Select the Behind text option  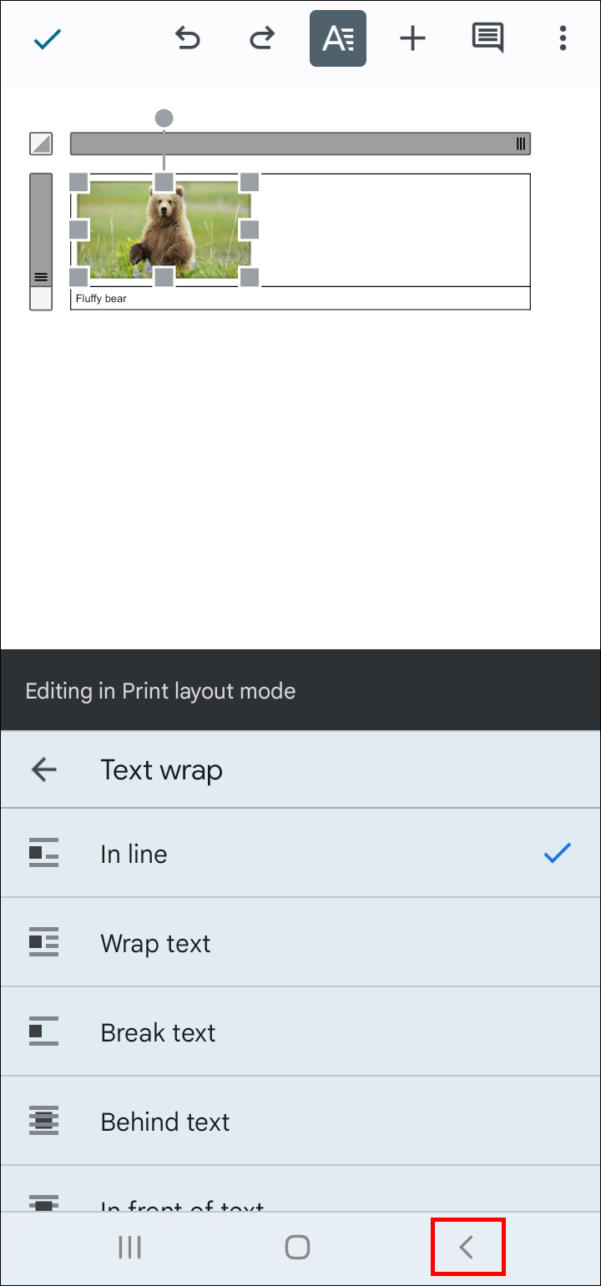click(x=300, y=1122)
